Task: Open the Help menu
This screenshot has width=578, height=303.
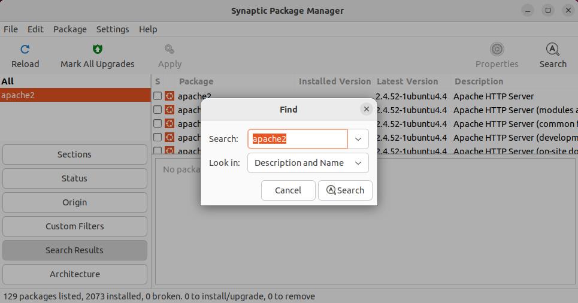Action: click(x=148, y=29)
